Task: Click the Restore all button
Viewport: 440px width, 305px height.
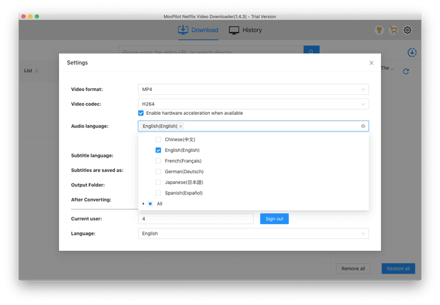Action: point(398,269)
